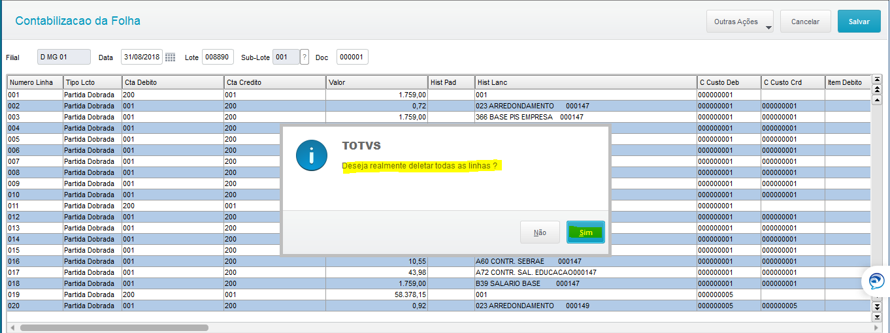
Task: Open the calendar picker next to Data
Action: tap(170, 57)
